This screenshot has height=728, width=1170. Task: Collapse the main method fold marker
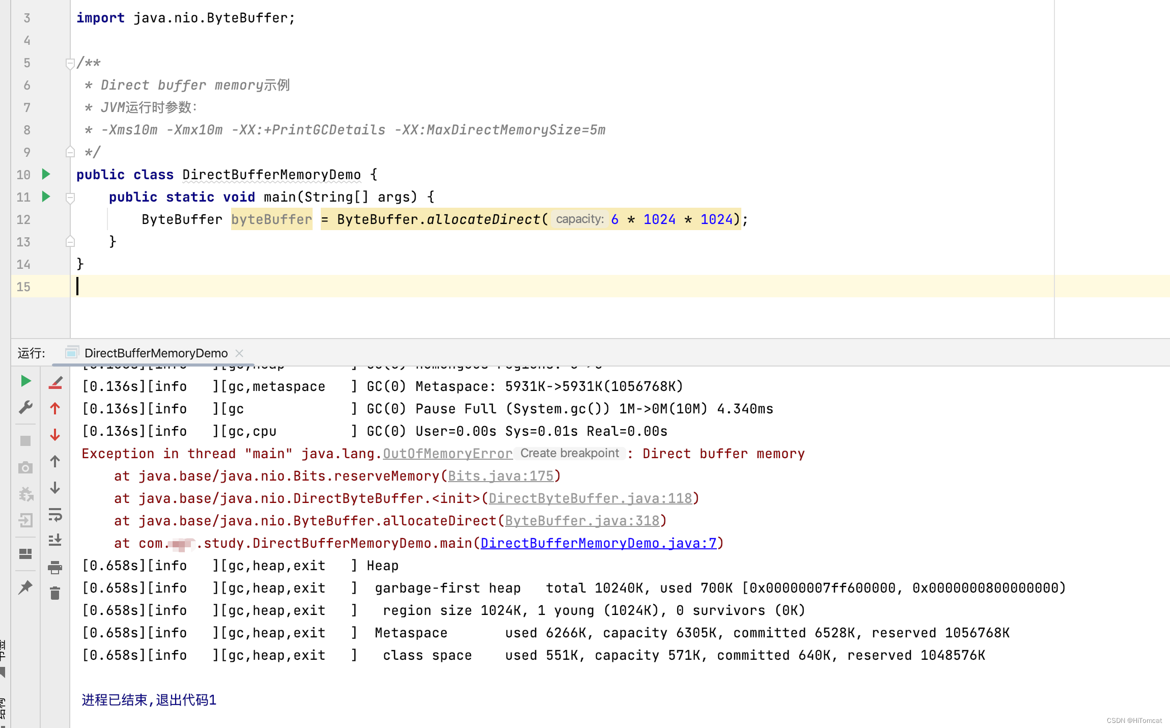[70, 198]
